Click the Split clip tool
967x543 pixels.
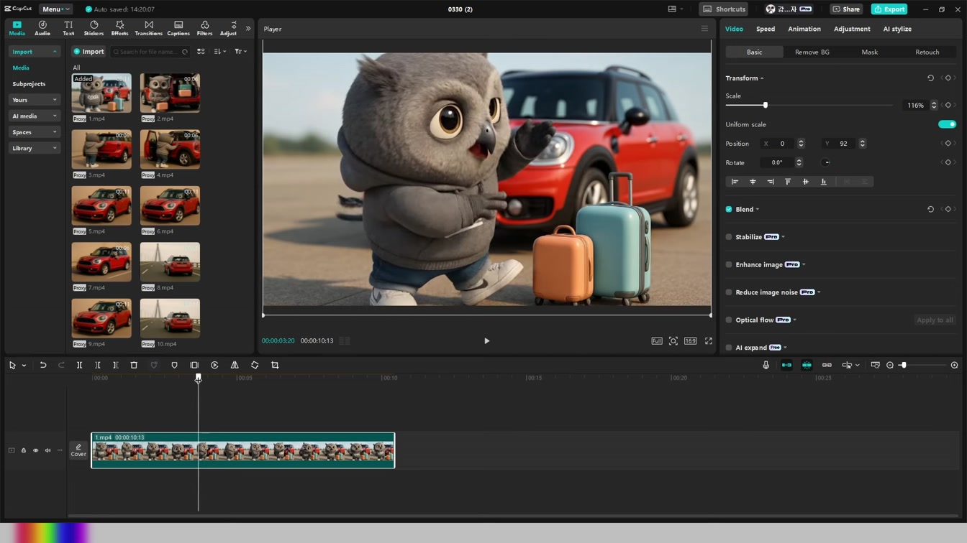[79, 365]
